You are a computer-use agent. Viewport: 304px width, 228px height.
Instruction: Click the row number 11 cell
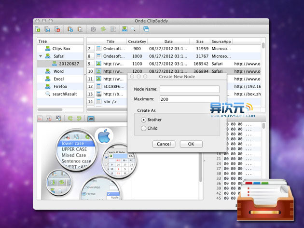click(90, 79)
